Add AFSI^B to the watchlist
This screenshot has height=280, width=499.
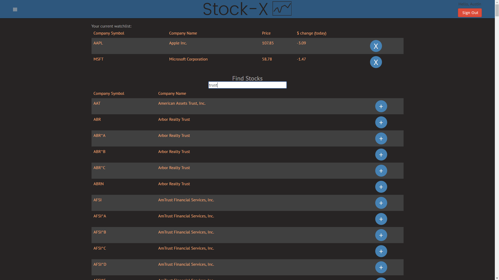click(x=381, y=235)
